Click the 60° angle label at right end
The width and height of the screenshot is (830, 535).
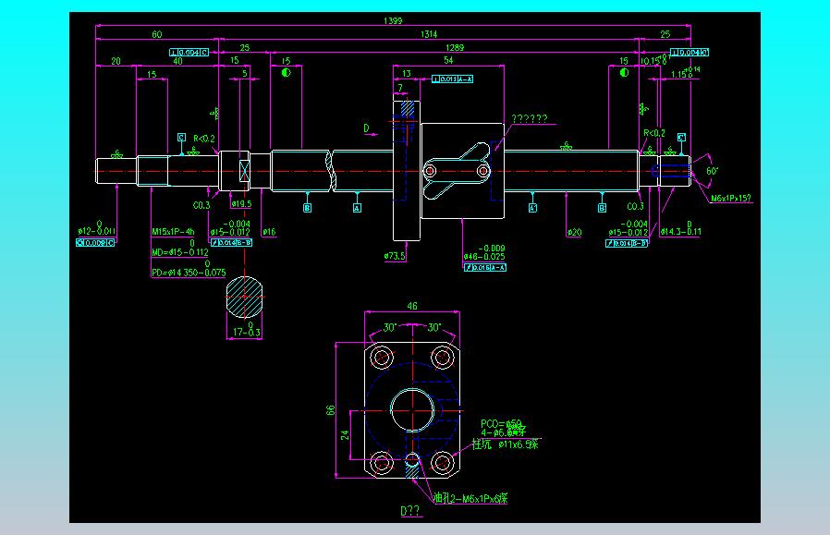712,171
